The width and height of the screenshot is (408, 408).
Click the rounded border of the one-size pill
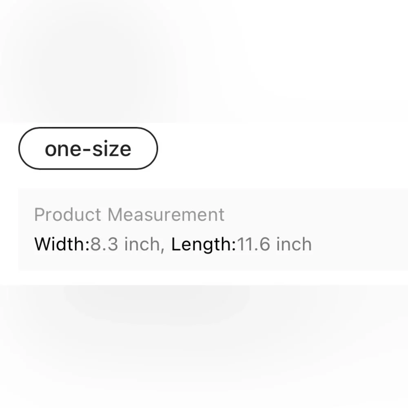click(x=88, y=128)
